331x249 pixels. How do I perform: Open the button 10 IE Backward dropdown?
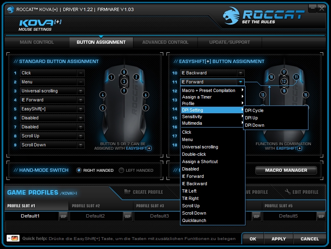(x=241, y=73)
